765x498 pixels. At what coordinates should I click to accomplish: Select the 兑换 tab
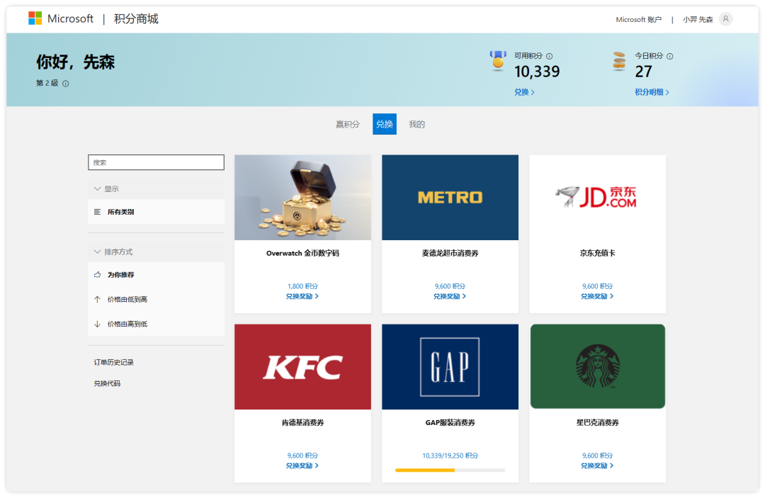pos(385,124)
